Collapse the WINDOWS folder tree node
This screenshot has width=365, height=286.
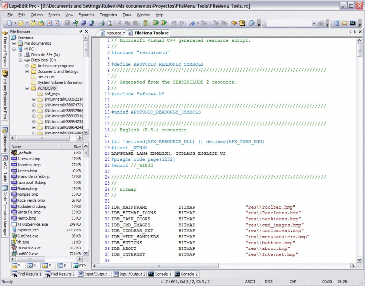coord(27,88)
